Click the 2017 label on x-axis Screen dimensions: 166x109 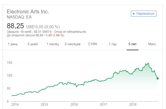[104, 104]
